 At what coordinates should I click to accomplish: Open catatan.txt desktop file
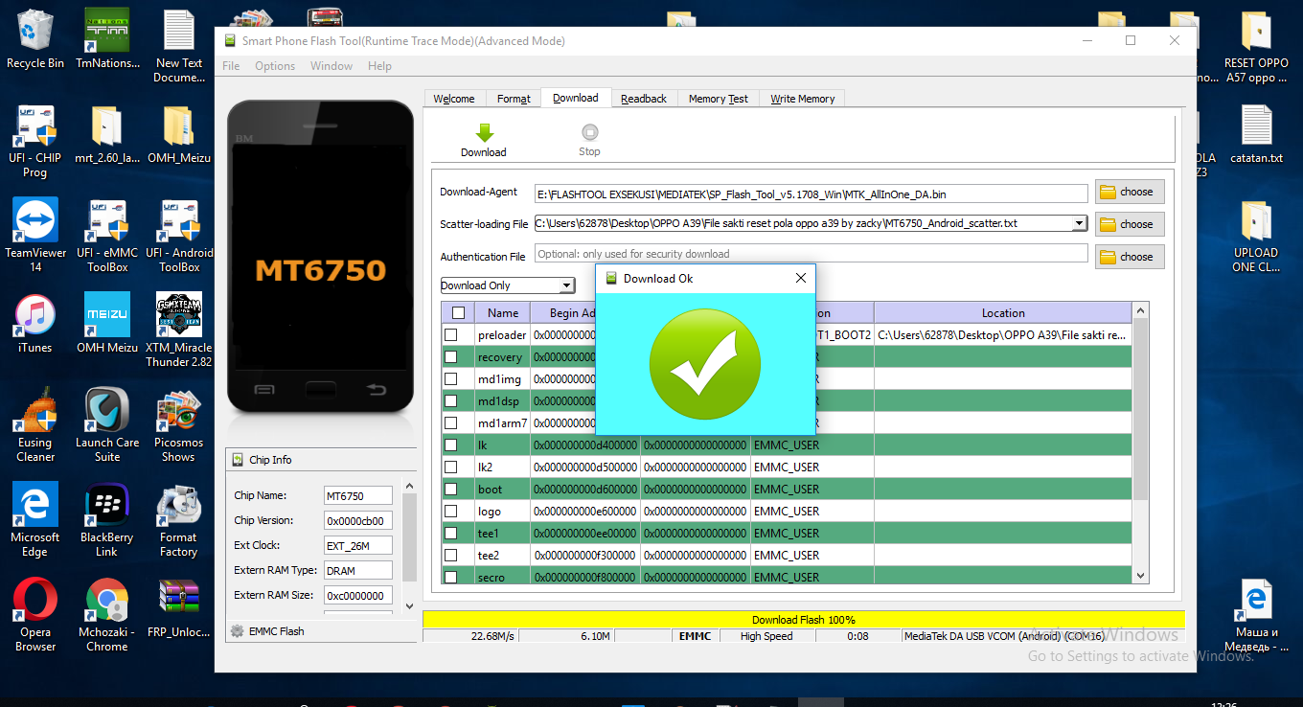click(1256, 125)
